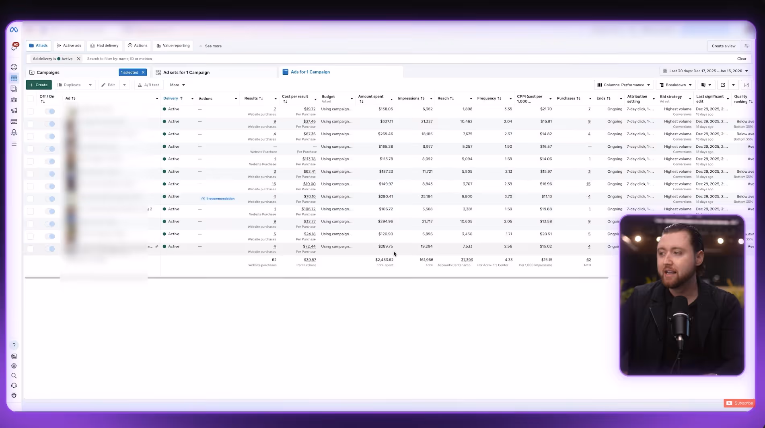Open the Breakdown dropdown
Viewport: 765px width, 428px height.
click(x=676, y=85)
